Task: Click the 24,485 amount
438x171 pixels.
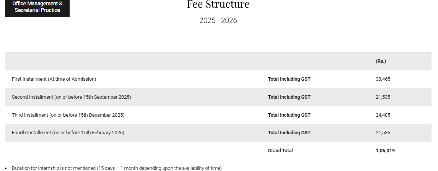Action: pos(383,115)
